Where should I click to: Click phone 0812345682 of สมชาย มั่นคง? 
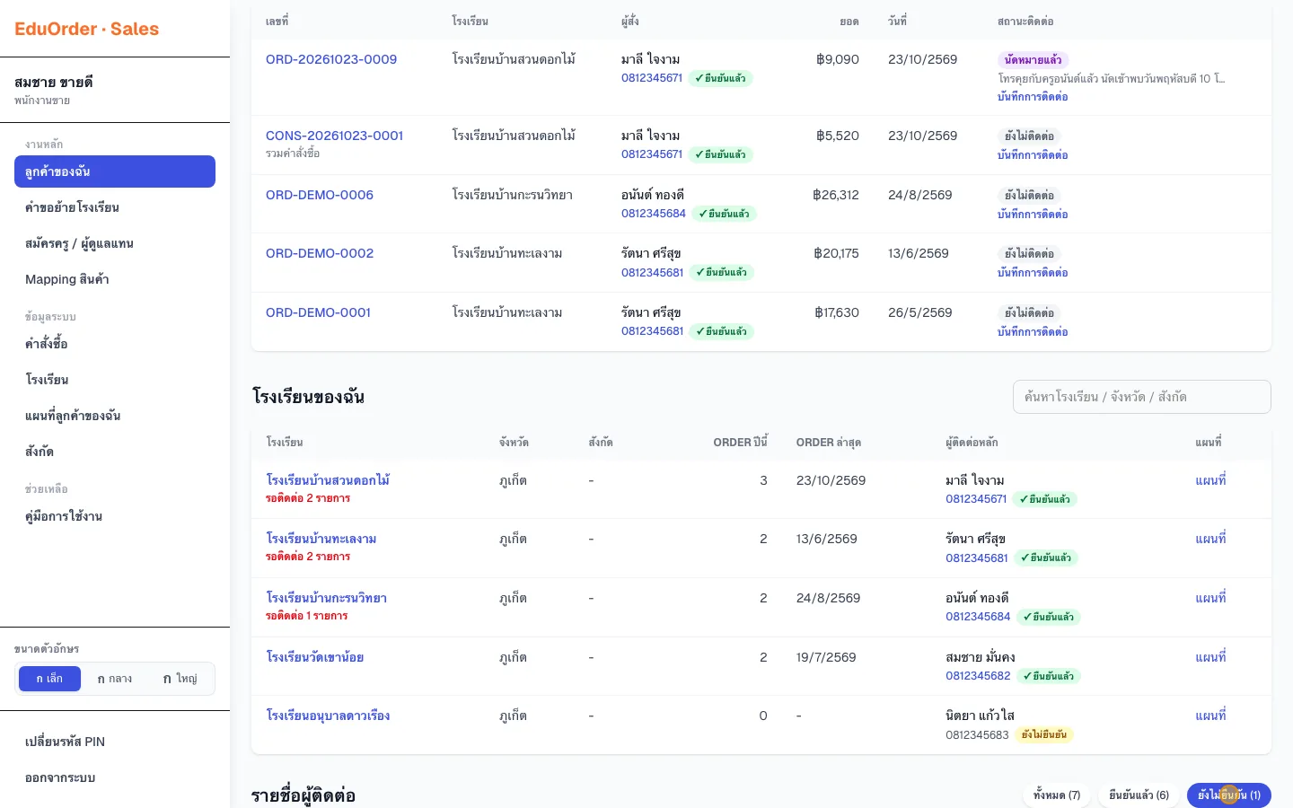pyautogui.click(x=978, y=676)
